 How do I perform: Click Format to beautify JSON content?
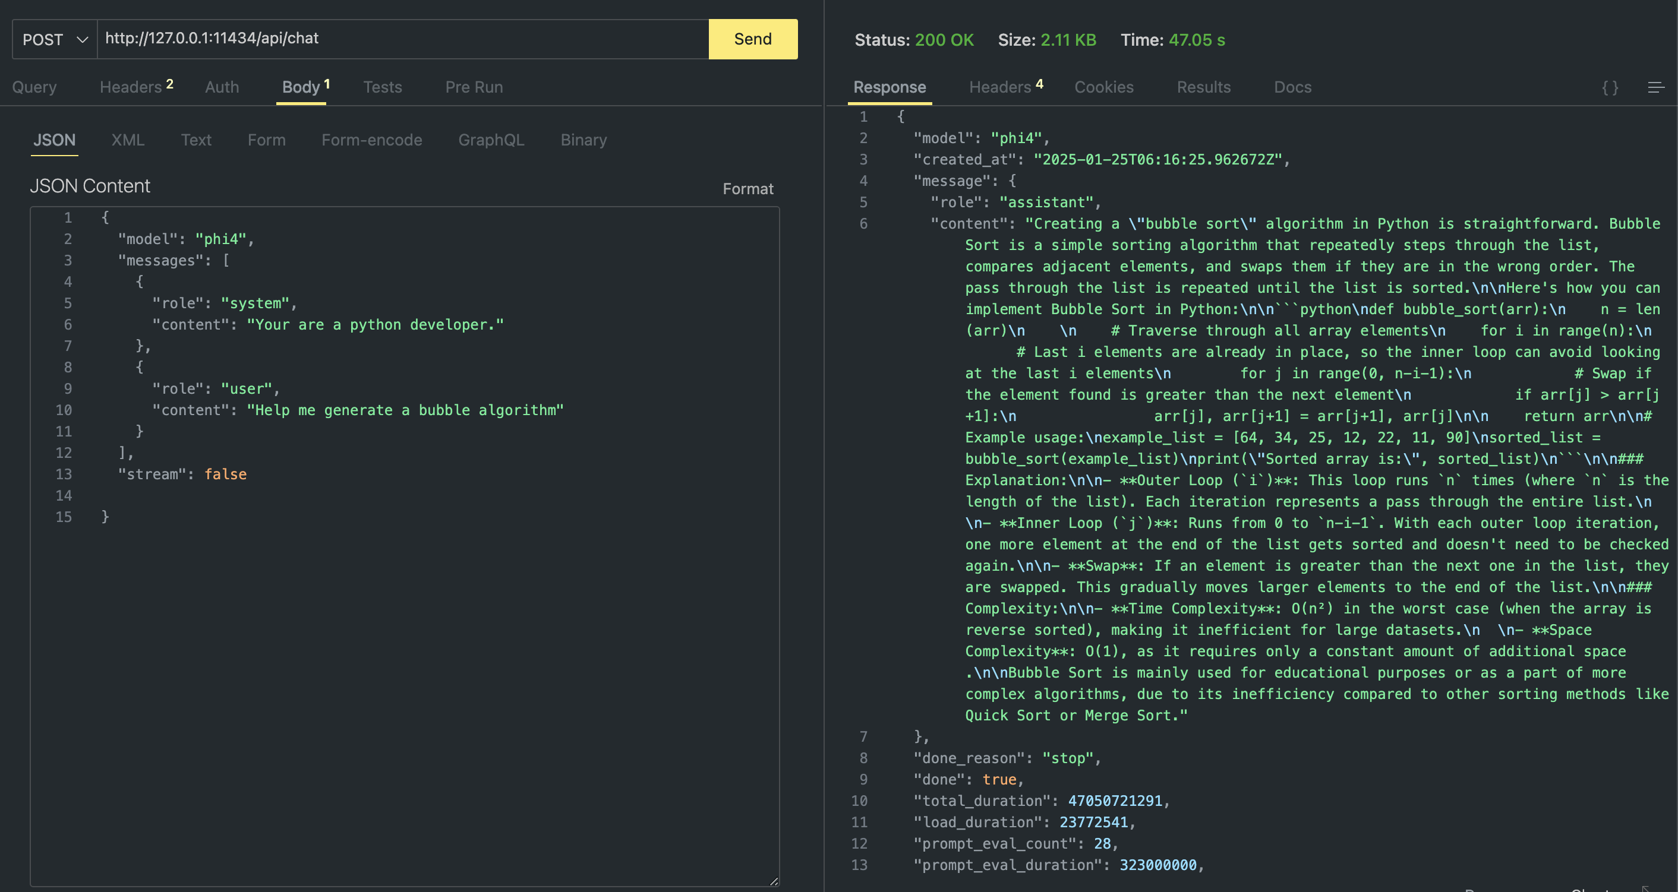point(748,189)
